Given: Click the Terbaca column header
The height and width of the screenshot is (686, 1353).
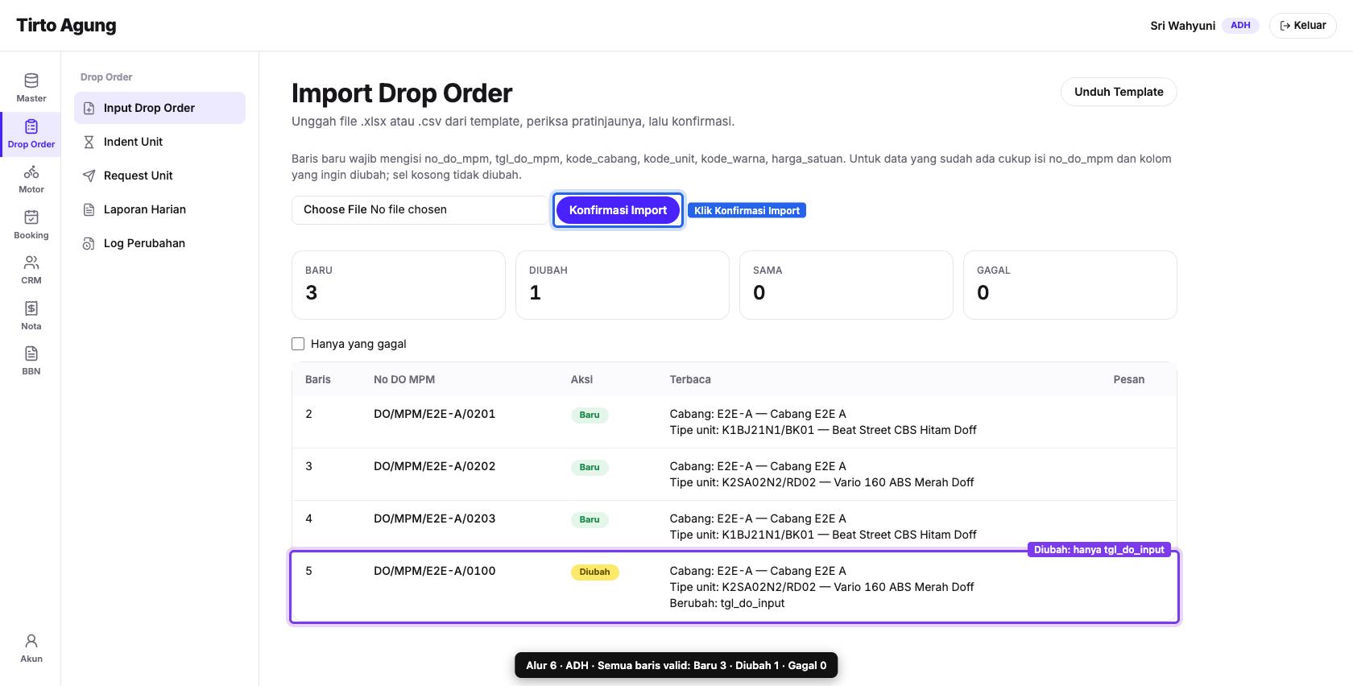Looking at the screenshot, I should (x=690, y=379).
